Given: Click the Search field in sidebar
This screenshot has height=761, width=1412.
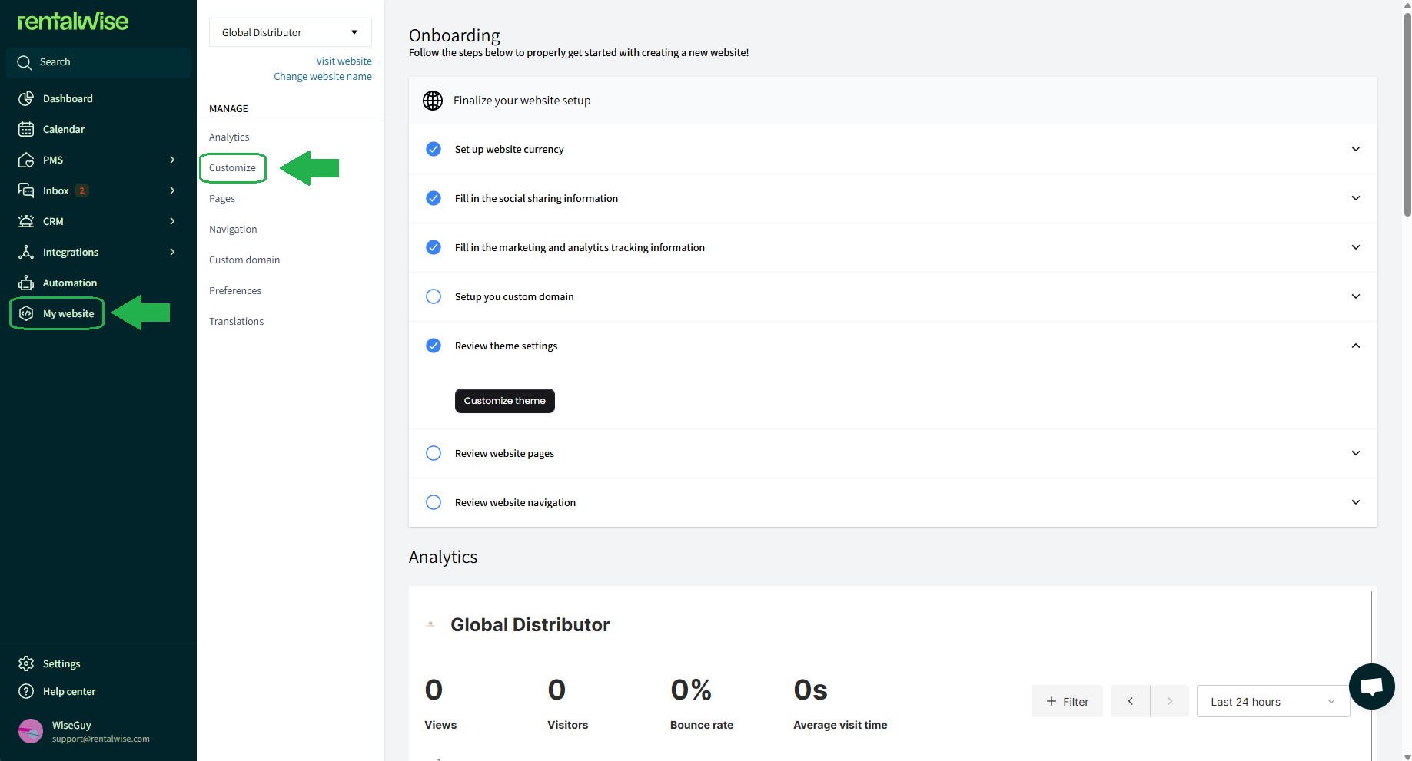Looking at the screenshot, I should [x=98, y=62].
